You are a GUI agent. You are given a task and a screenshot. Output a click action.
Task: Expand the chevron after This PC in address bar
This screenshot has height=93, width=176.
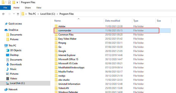click(x=38, y=14)
